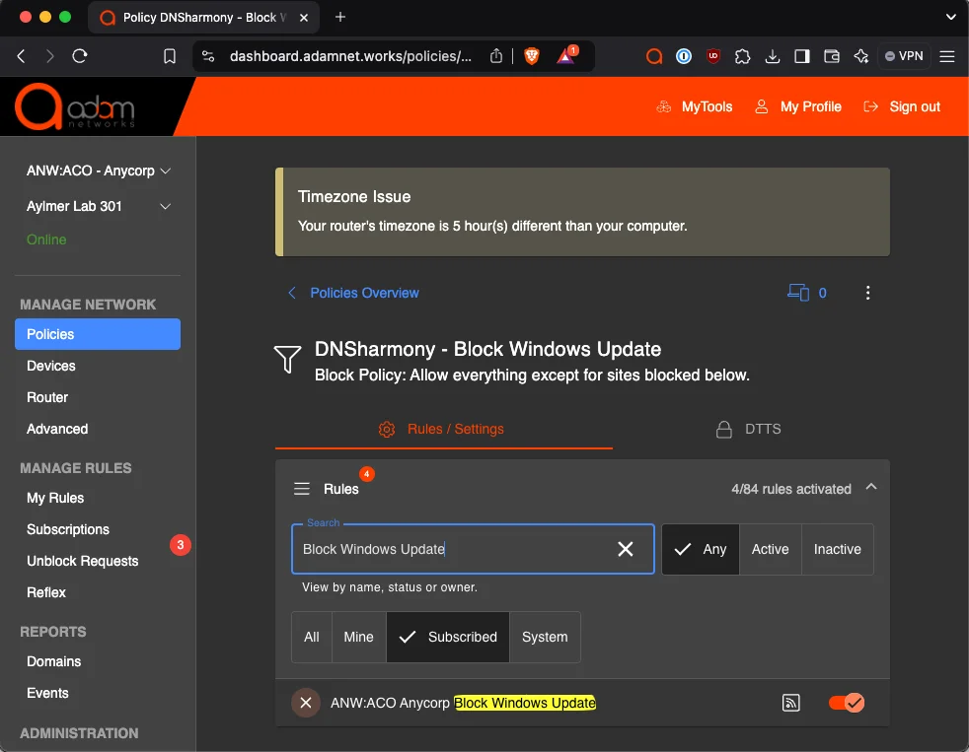Expand the ANW:ACO - Anycorp dropdown
This screenshot has width=969, height=752.
pyautogui.click(x=99, y=171)
